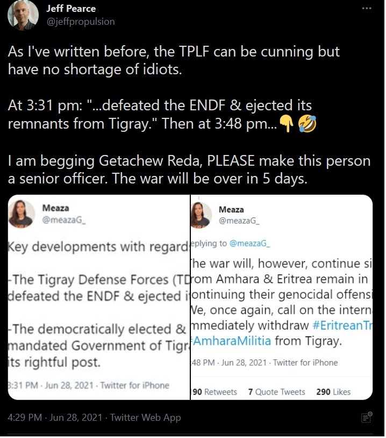Open the tweet's three-dot more menu
The width and height of the screenshot is (386, 438).
366,9
